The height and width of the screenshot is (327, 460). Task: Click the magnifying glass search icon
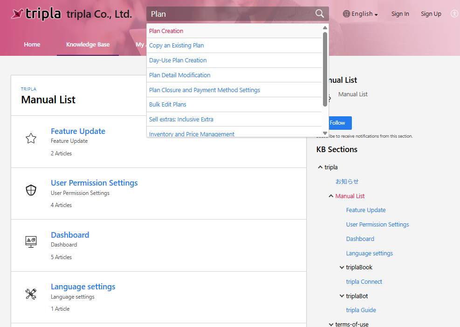click(320, 13)
